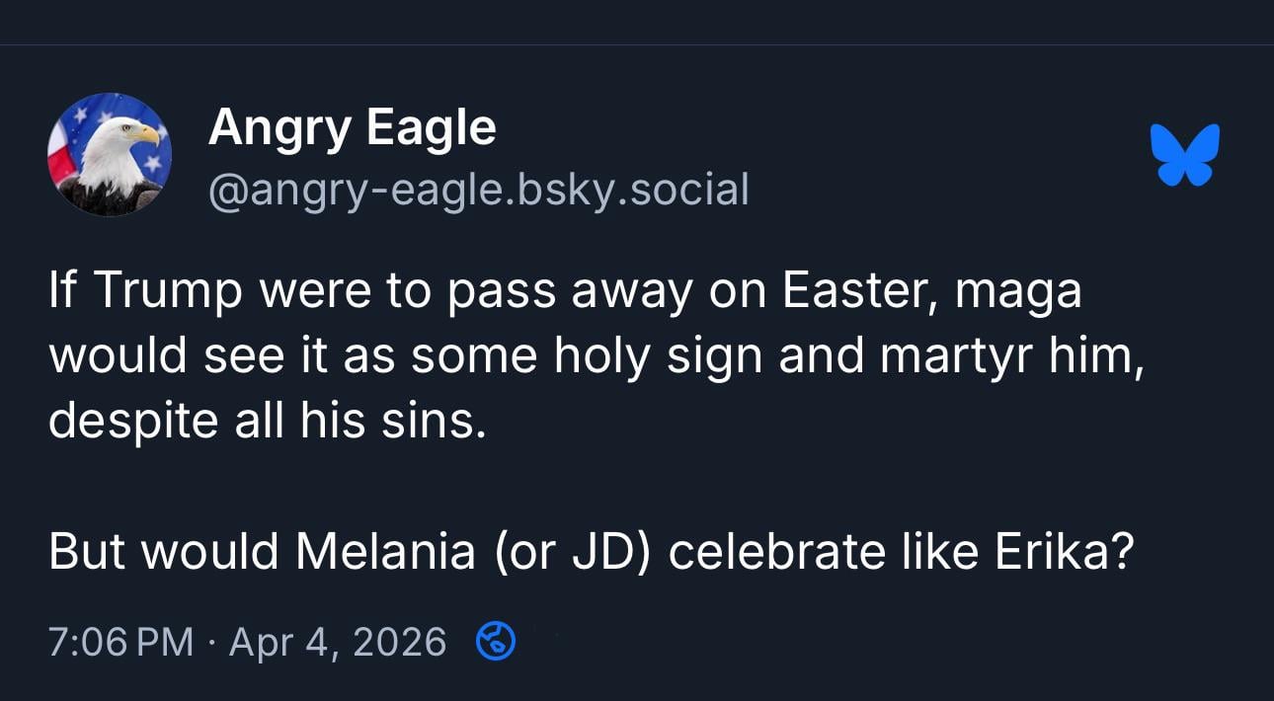Click the blue Bluesky butterfly logo
Viewport: 1274px width, 701px height.
point(1185,154)
